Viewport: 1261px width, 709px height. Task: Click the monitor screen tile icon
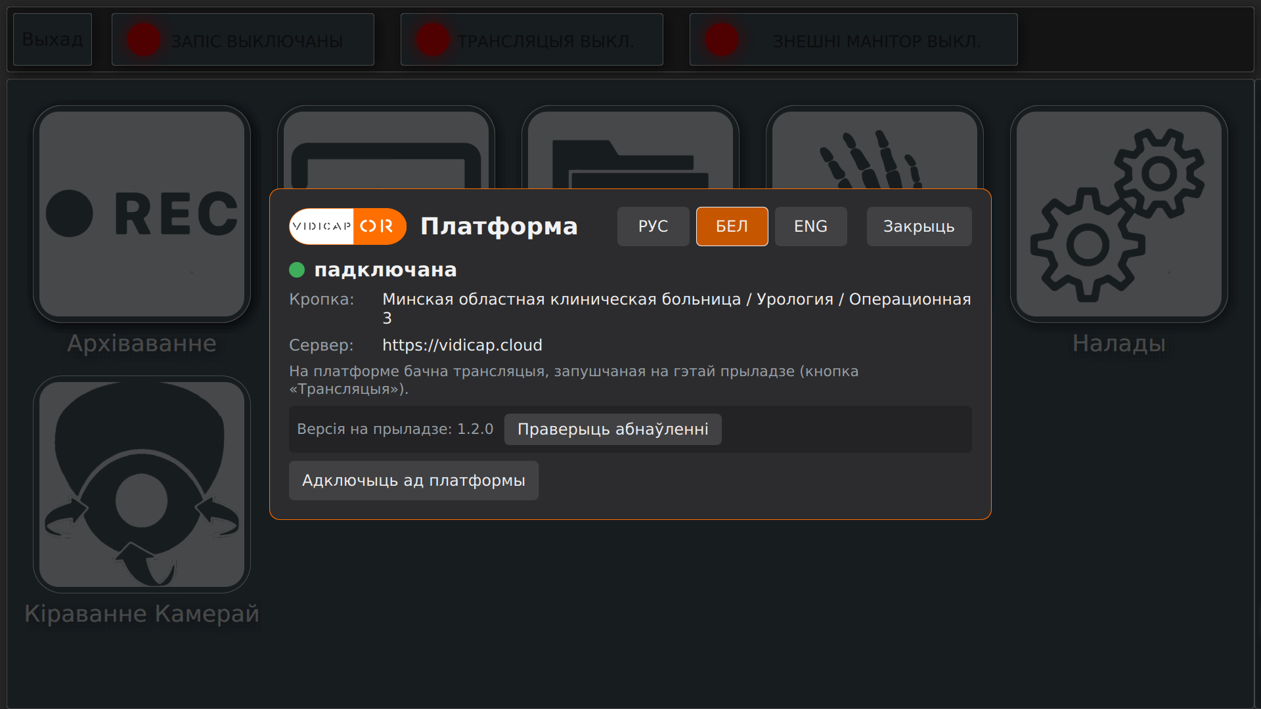tap(386, 148)
